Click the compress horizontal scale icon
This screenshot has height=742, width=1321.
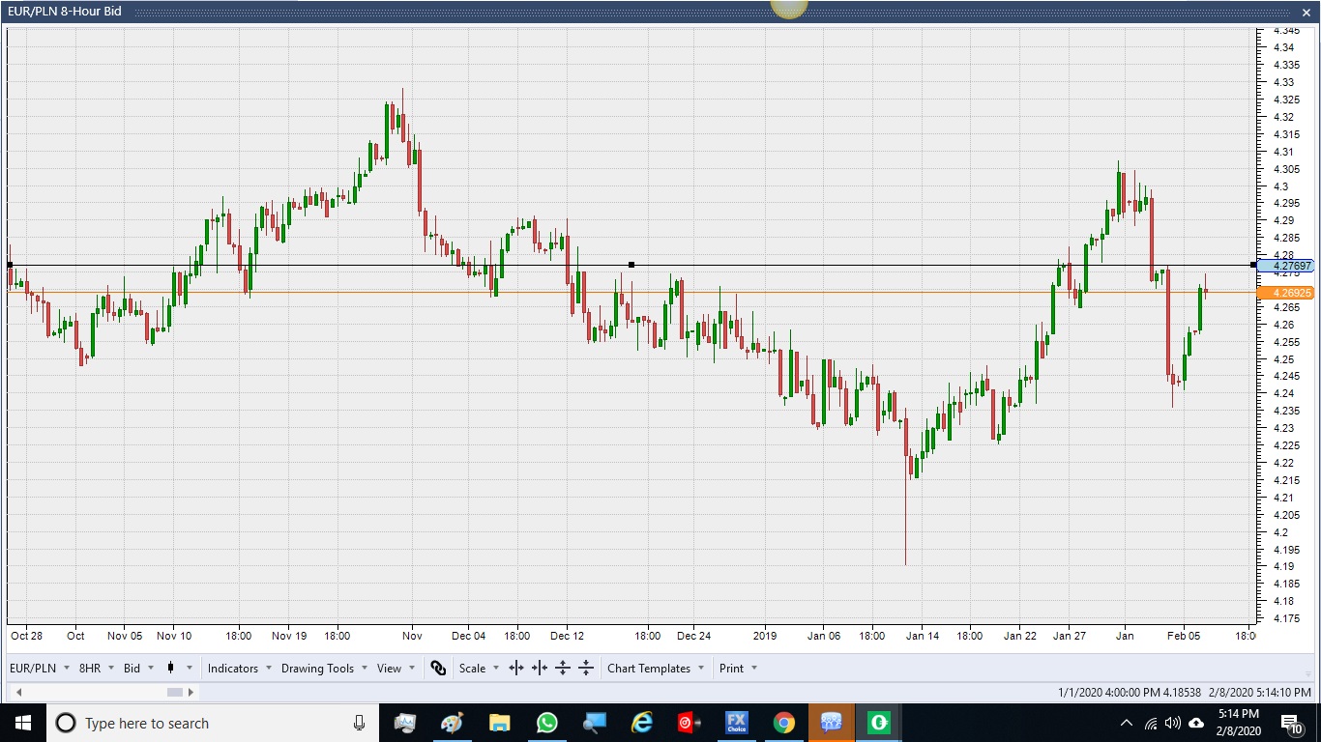[x=540, y=668]
